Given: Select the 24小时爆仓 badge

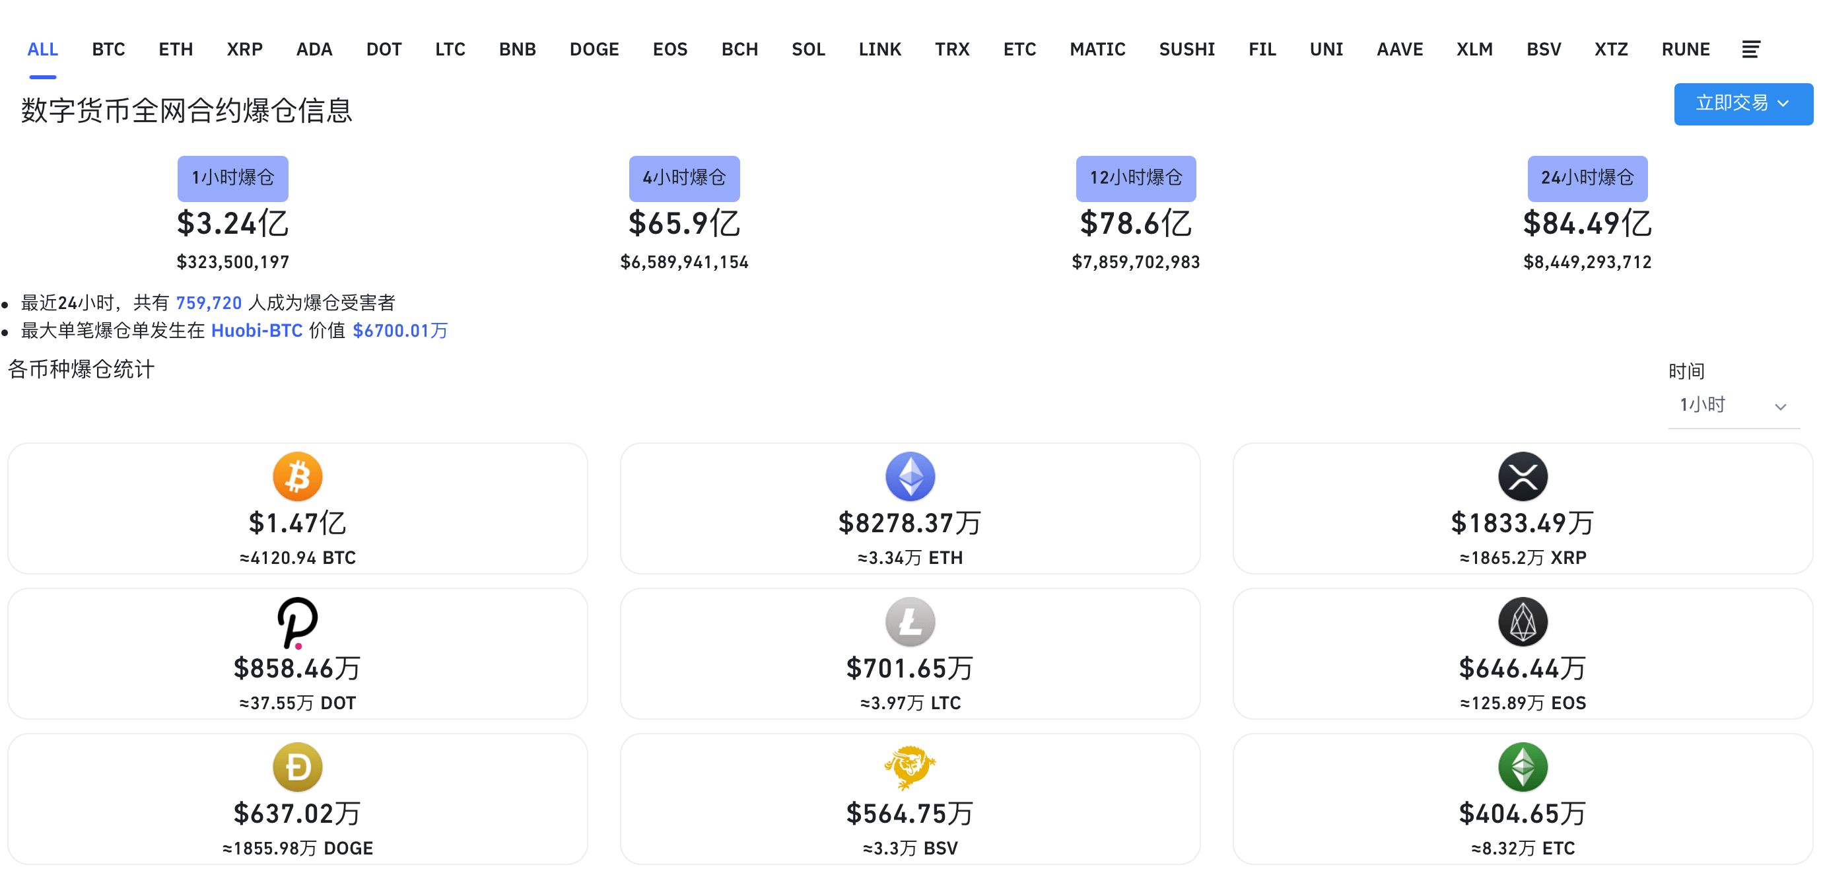Looking at the screenshot, I should point(1587,178).
